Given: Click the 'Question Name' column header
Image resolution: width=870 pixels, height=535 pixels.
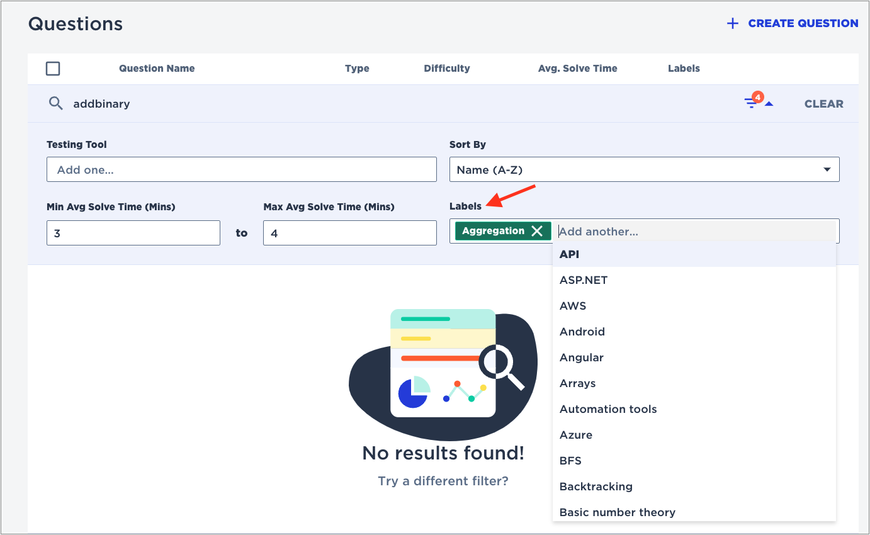Looking at the screenshot, I should (157, 68).
